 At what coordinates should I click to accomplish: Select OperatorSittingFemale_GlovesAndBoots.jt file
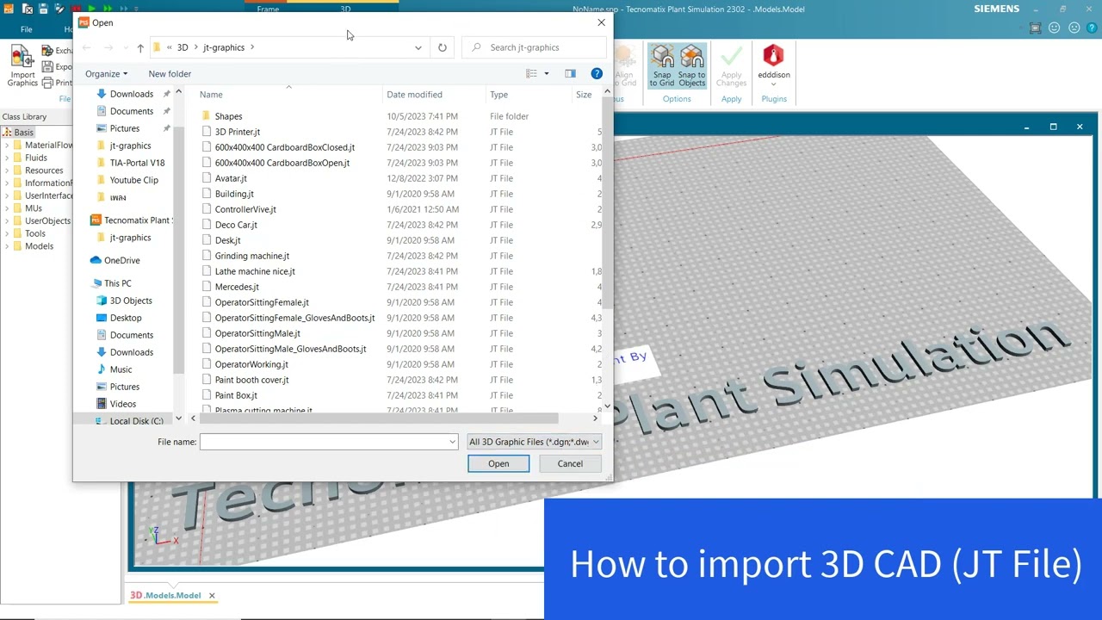[294, 318]
